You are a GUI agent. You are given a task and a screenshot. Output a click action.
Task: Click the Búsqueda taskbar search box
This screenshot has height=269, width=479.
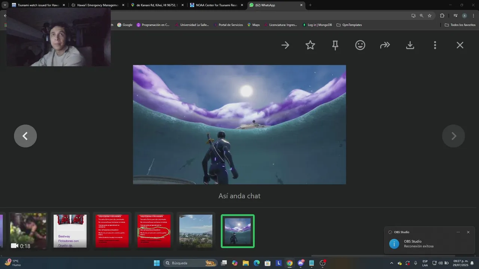(190, 263)
